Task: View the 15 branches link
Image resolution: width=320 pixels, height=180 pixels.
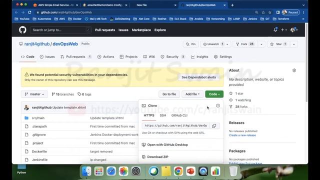Action: [63, 94]
